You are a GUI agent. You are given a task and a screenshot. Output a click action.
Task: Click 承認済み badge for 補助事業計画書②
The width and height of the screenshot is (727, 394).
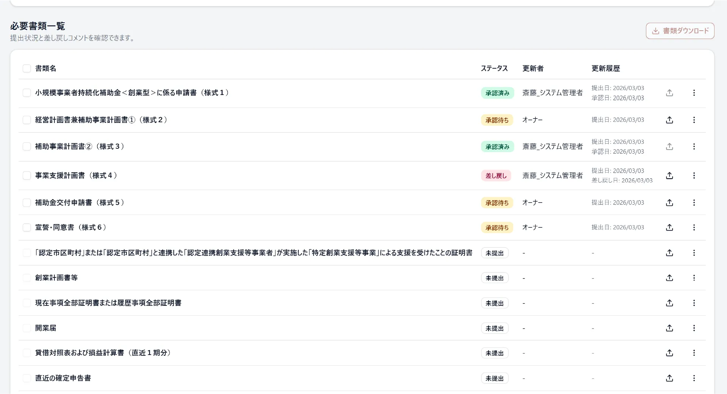[x=497, y=147]
